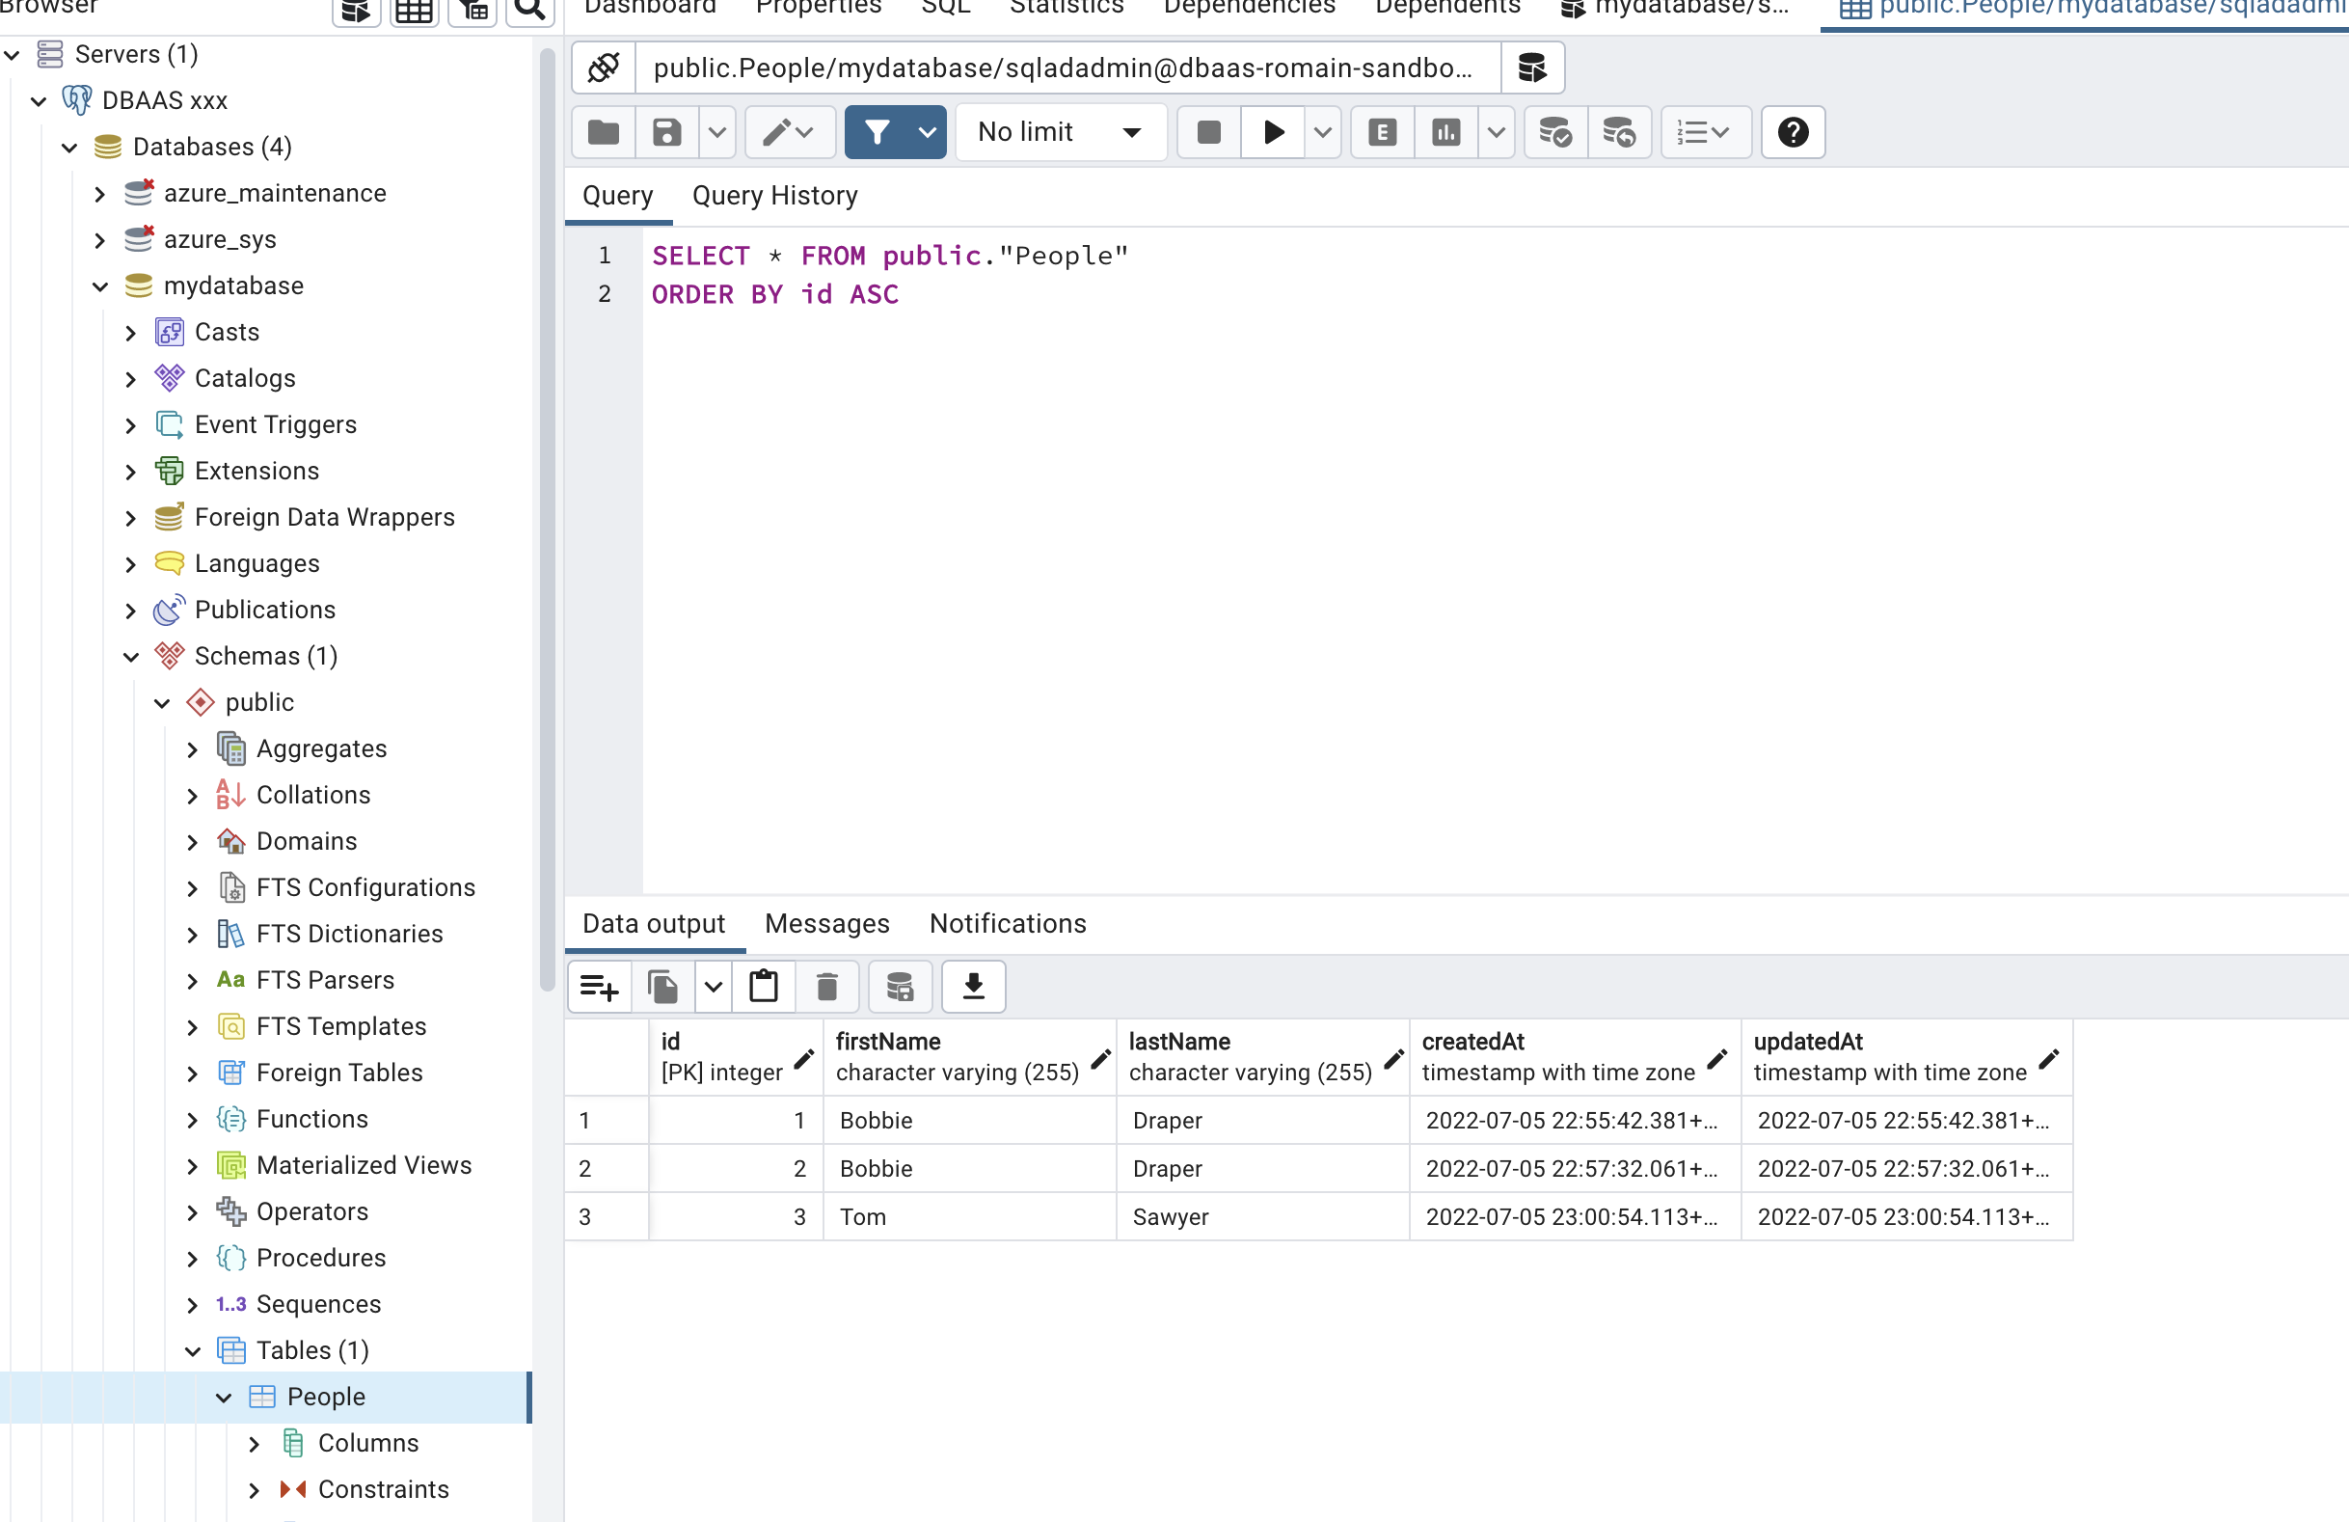Image resolution: width=2349 pixels, height=1522 pixels.
Task: Click the Explain Analyze chart button
Action: point(1445,132)
